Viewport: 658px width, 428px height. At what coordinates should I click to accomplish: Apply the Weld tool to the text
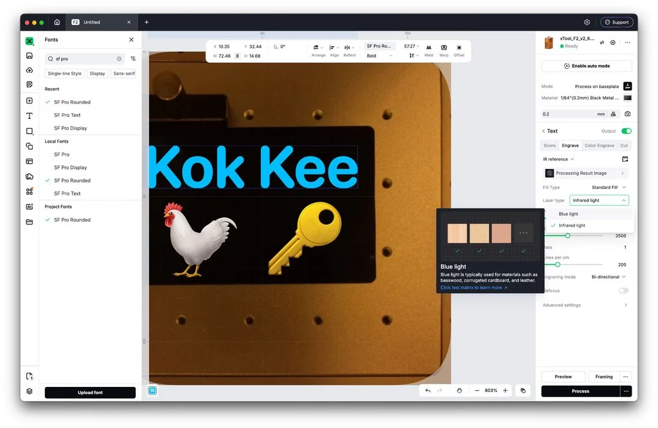[429, 51]
